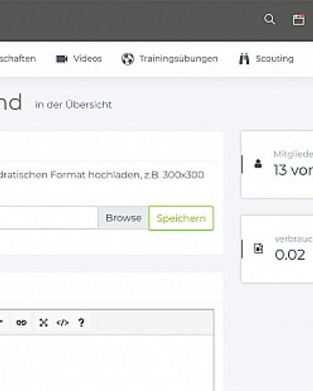Insert link with editor chain icon

click(21, 323)
